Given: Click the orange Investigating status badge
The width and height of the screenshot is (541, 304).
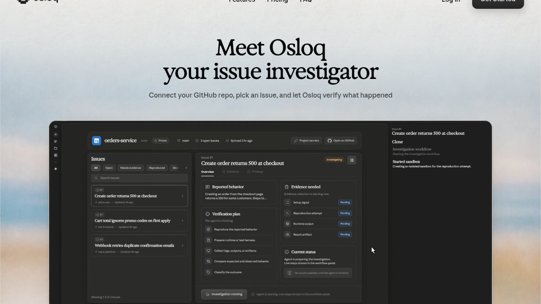Looking at the screenshot, I should click(x=334, y=160).
